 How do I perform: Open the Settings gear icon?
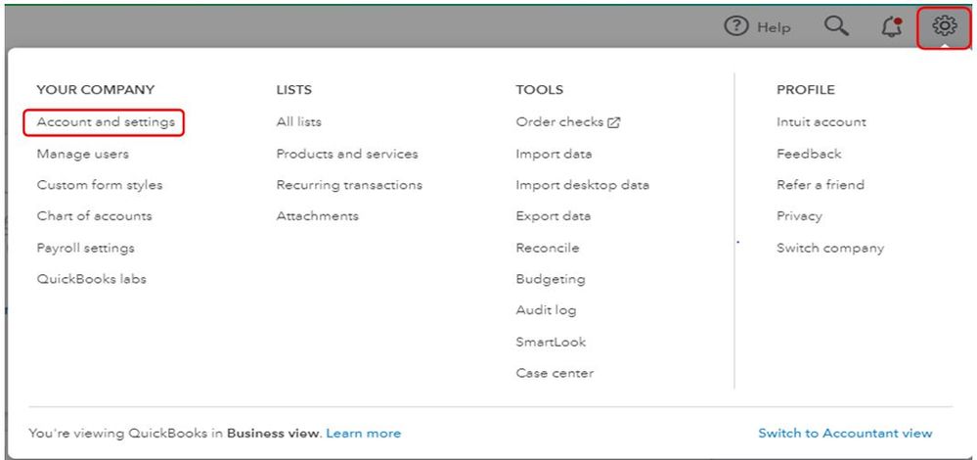coord(944,26)
